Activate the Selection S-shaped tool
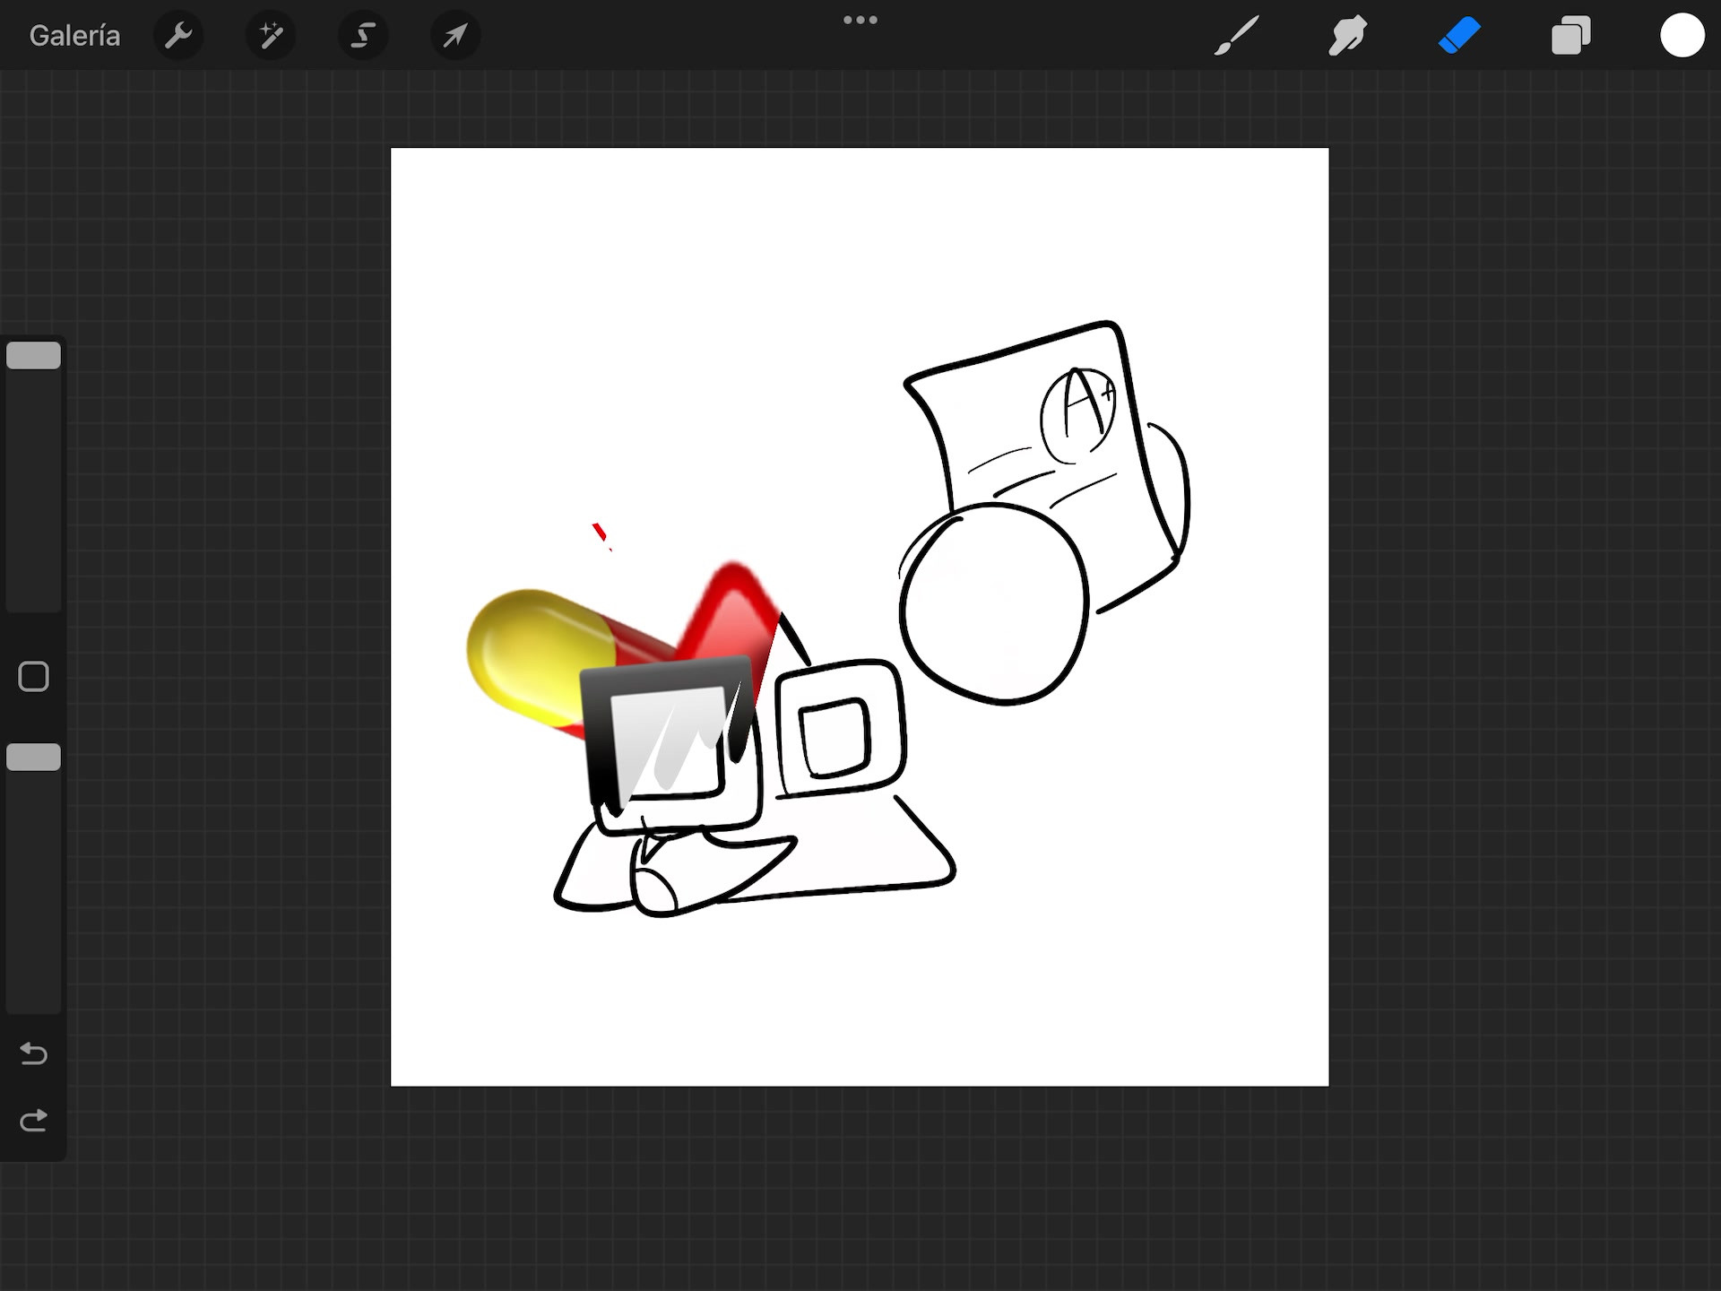Screen dimensions: 1721x1291 pyautogui.click(x=363, y=36)
